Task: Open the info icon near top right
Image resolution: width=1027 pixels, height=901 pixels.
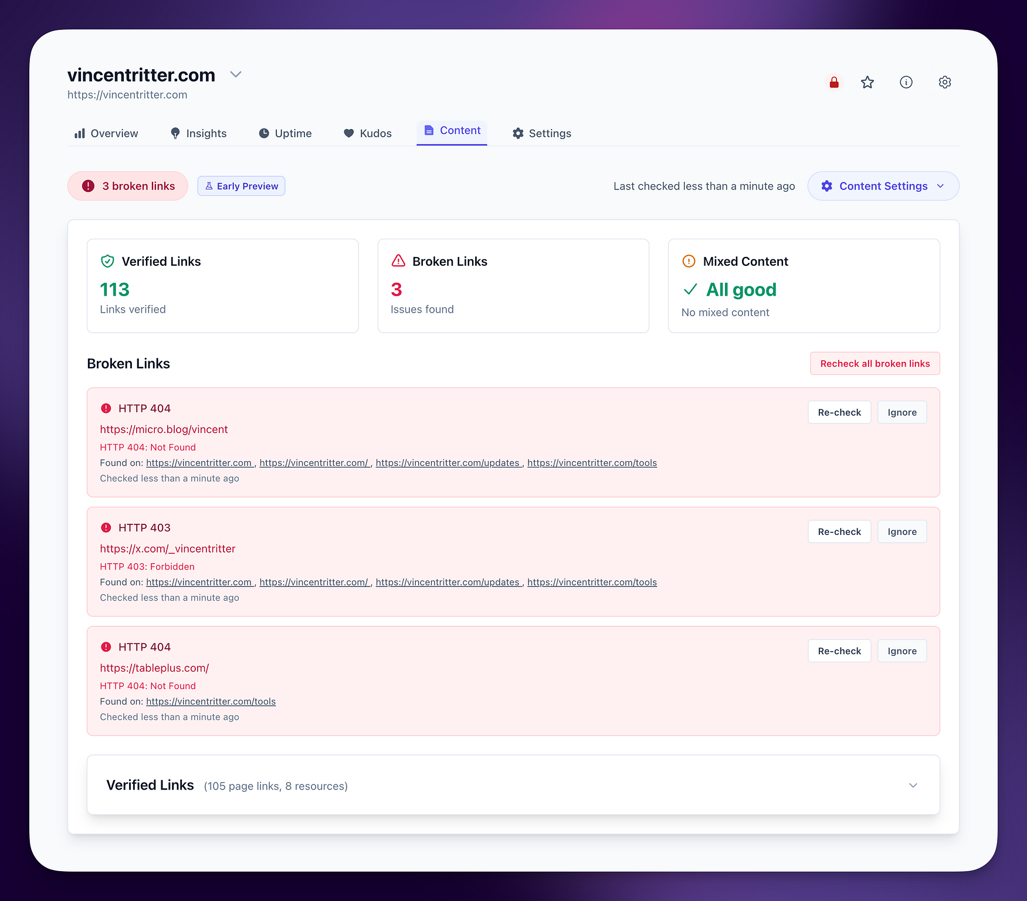Action: (906, 82)
